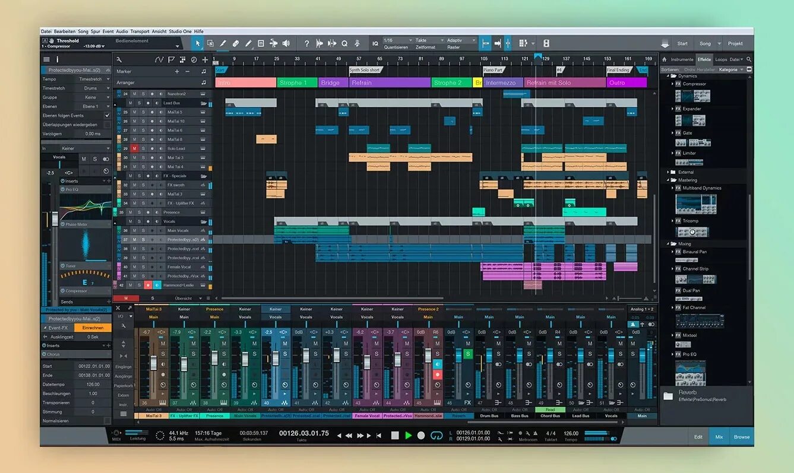Image resolution: width=794 pixels, height=473 pixels.
Task: Toggle the loop button in transport
Action: tap(436, 435)
